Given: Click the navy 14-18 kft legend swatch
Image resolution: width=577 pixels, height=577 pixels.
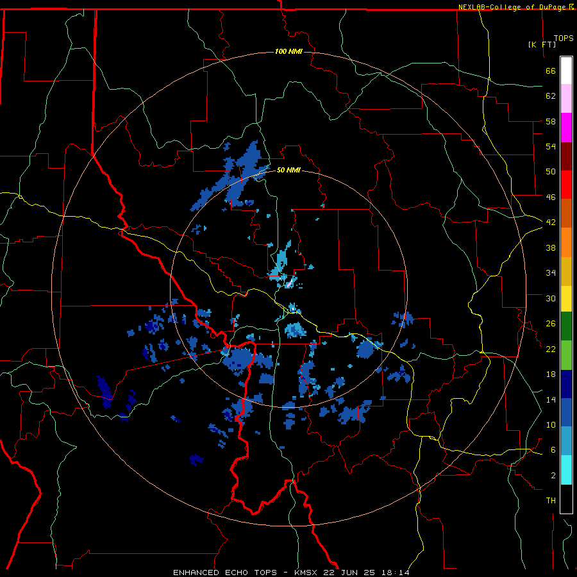Looking at the screenshot, I should 566,384.
